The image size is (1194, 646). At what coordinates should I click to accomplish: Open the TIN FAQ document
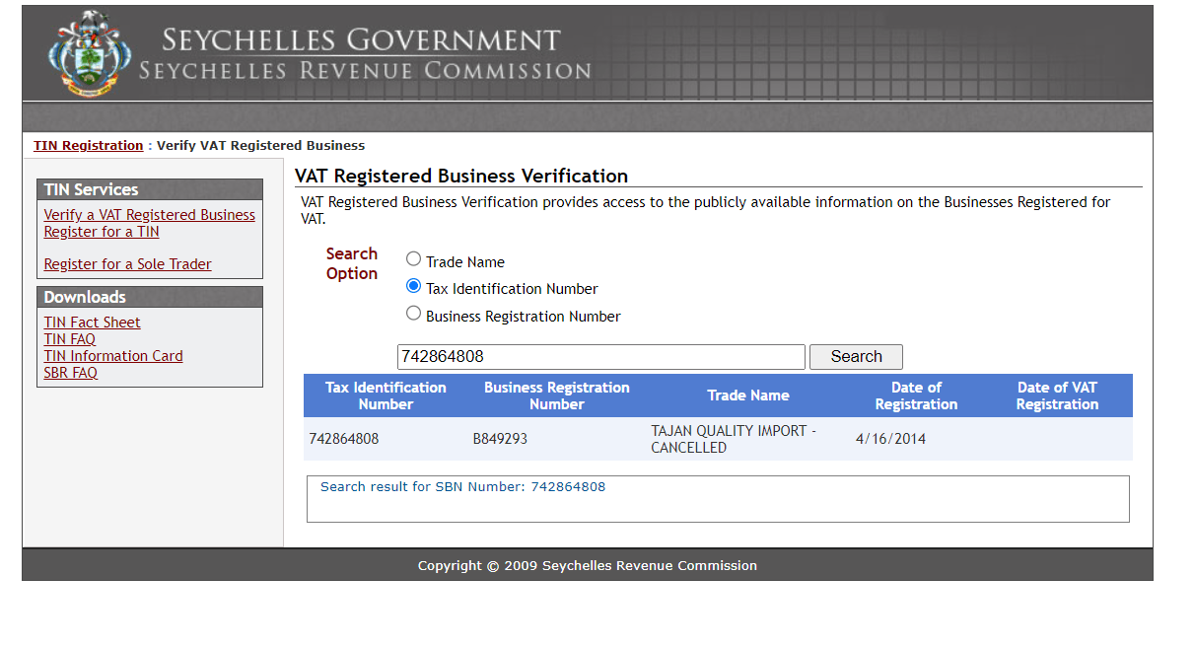[x=69, y=338]
